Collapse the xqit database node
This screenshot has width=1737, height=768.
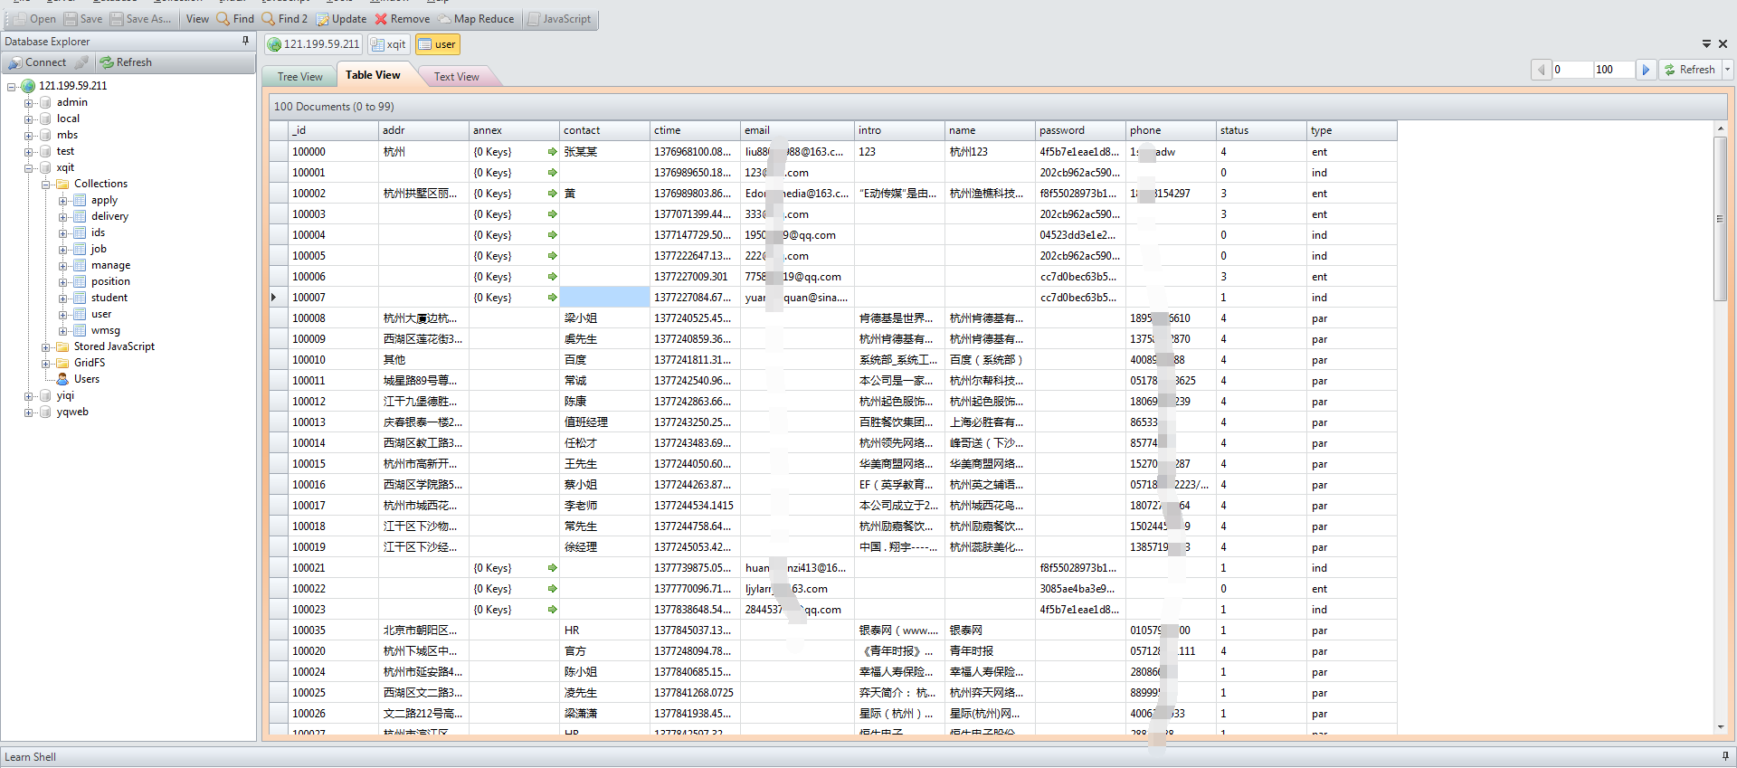(28, 168)
